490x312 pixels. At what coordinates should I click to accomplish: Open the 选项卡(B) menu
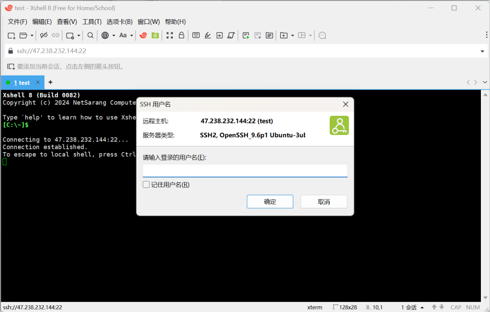click(120, 22)
